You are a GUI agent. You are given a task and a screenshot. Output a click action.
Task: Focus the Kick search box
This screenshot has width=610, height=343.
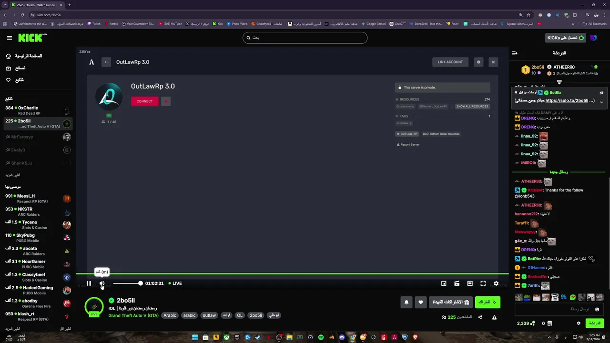pyautogui.click(x=305, y=38)
